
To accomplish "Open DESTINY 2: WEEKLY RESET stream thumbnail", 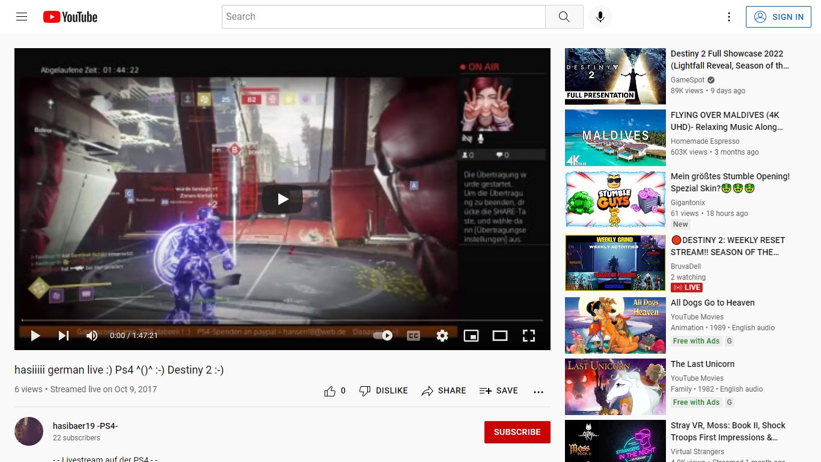I will point(615,263).
